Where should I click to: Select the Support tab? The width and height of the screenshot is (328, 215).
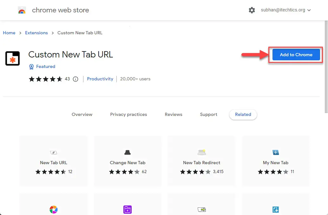coord(208,115)
